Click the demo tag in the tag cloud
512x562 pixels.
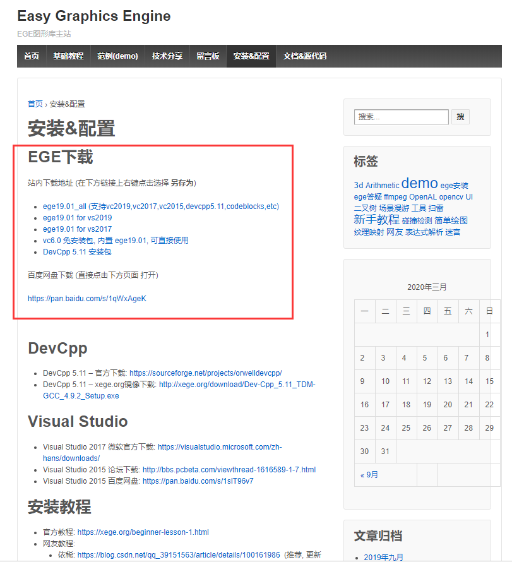click(x=419, y=182)
